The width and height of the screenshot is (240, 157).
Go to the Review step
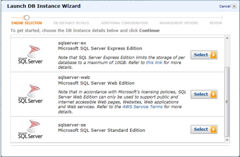tap(216, 23)
